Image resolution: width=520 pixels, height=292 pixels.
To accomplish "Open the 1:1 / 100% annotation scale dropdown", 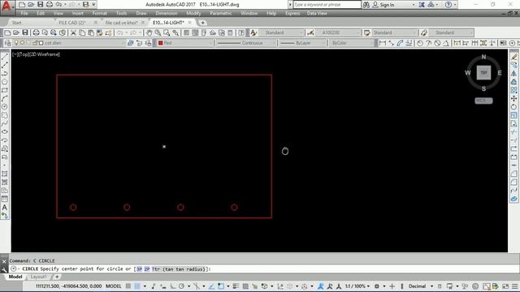I will tap(357, 286).
